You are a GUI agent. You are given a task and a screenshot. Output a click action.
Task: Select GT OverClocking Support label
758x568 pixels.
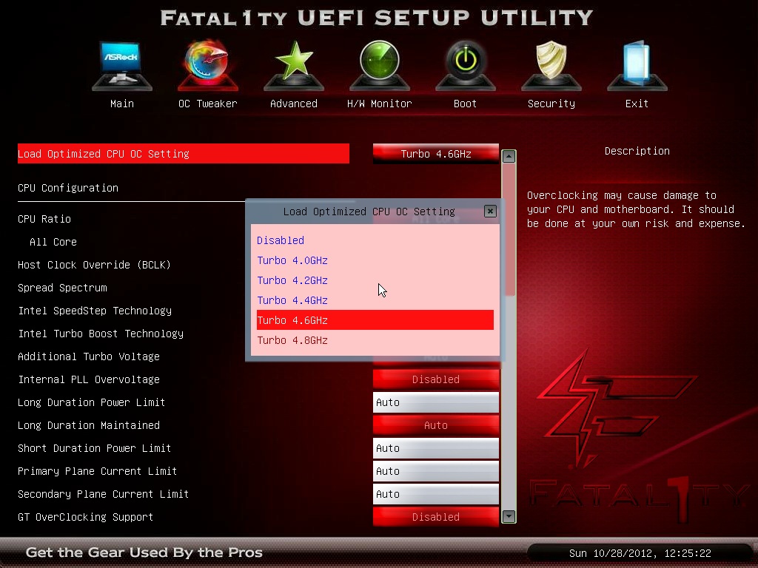point(86,517)
